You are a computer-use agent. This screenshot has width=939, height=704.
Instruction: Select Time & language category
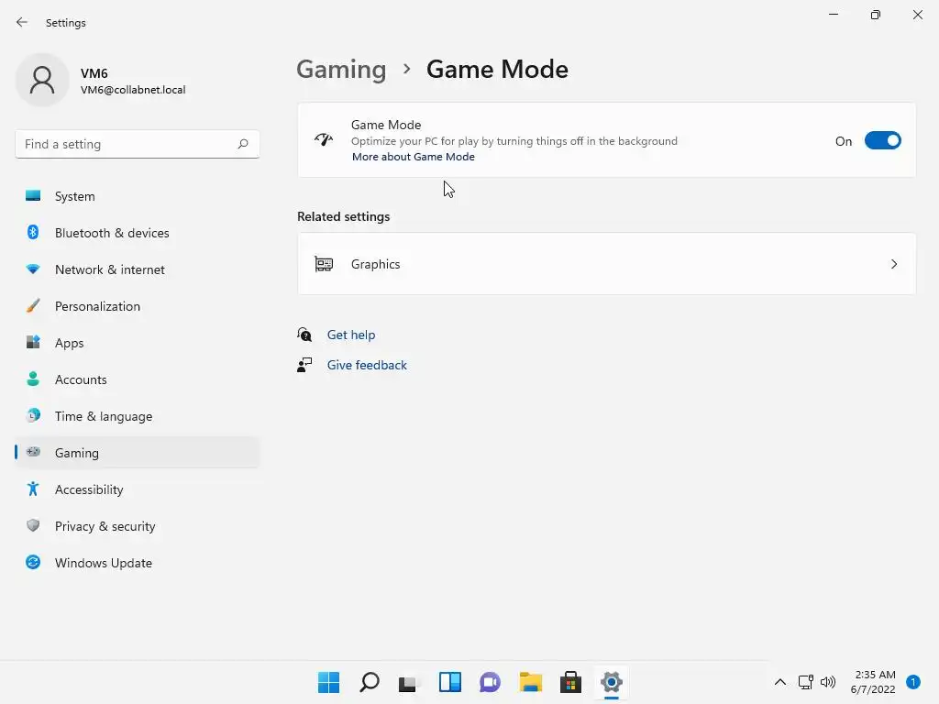[138, 415]
